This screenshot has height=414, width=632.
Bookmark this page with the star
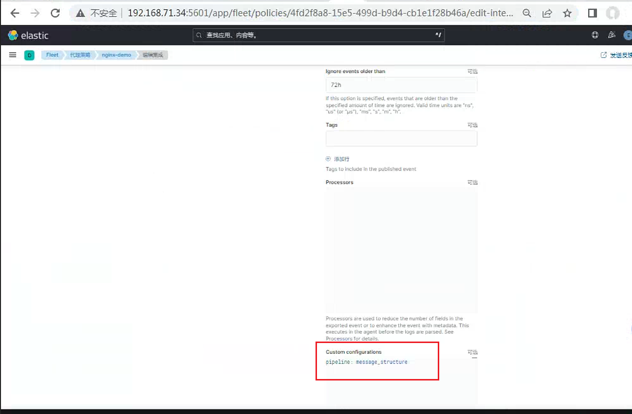567,13
